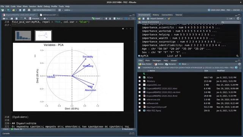
Task: Select the PCA variables plot thumbnail
Action: [x=43, y=35]
